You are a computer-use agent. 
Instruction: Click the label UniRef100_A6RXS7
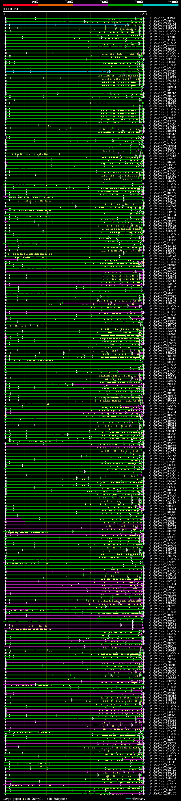(162, 165)
